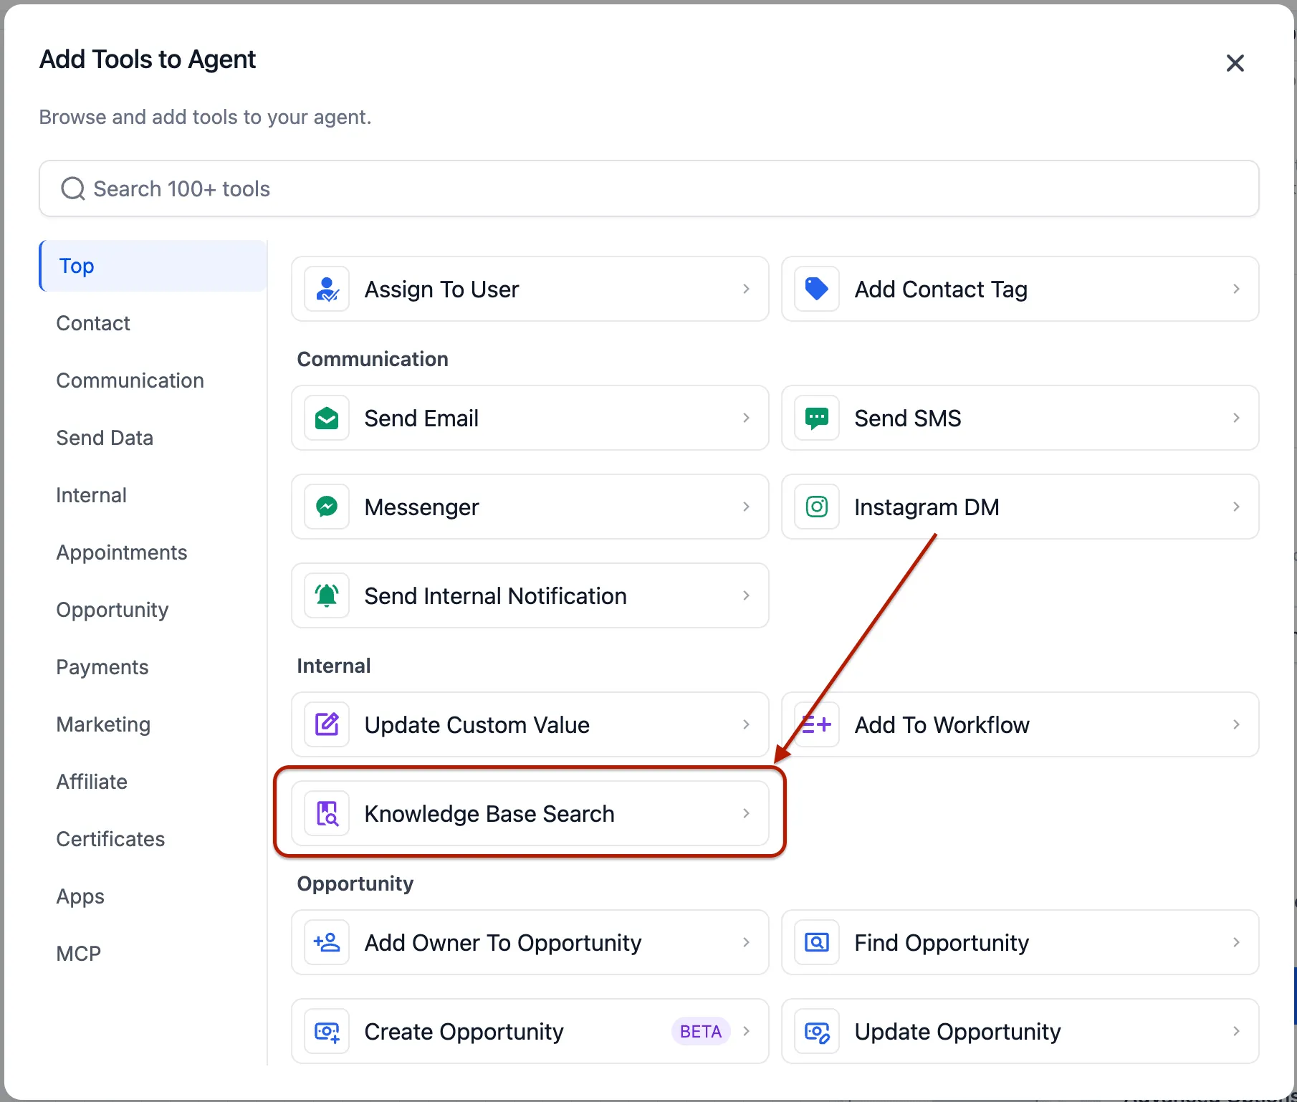Click the Update Custom Value pencil icon
This screenshot has width=1297, height=1102.
point(327,725)
